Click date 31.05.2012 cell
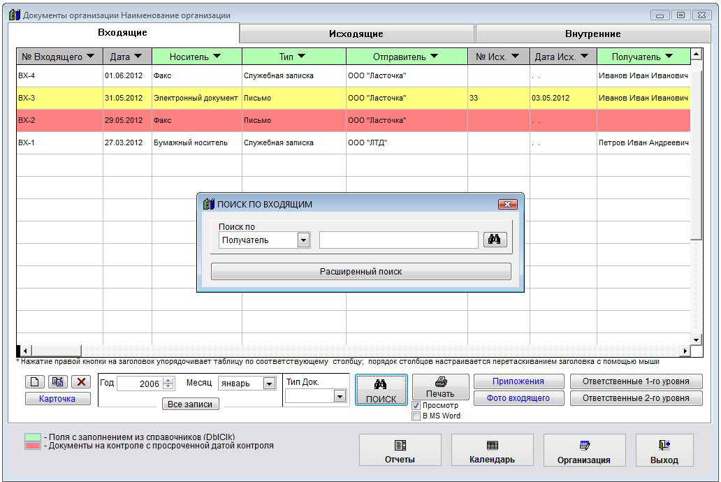The image size is (721, 482). point(127,98)
